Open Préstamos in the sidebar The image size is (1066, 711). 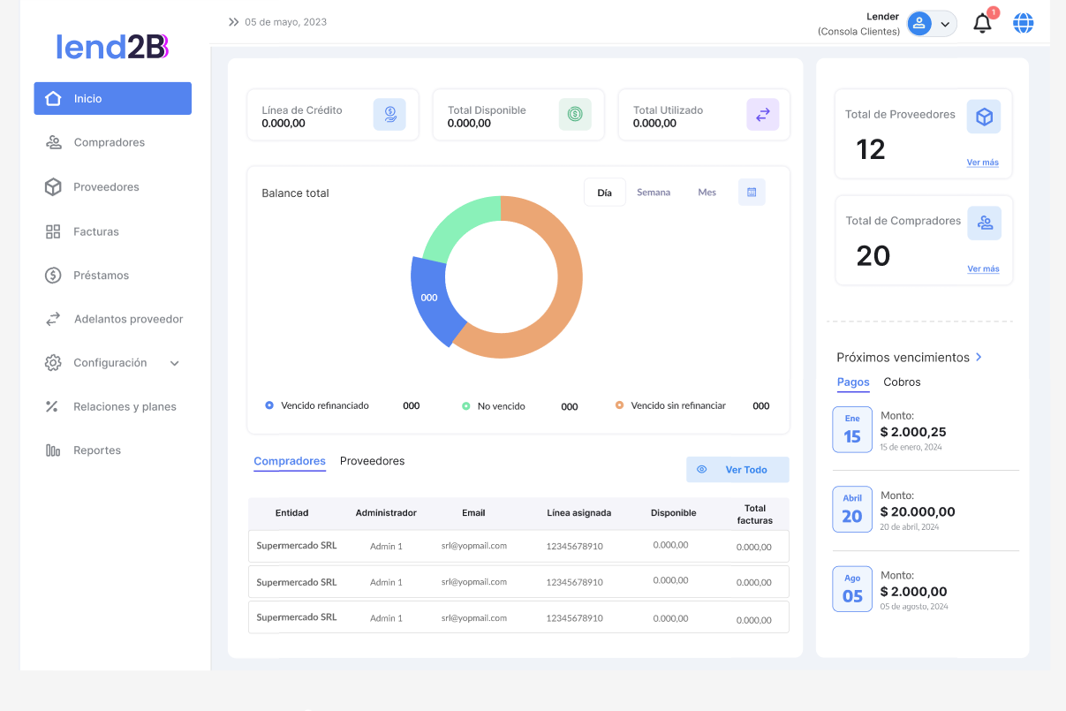coord(101,276)
